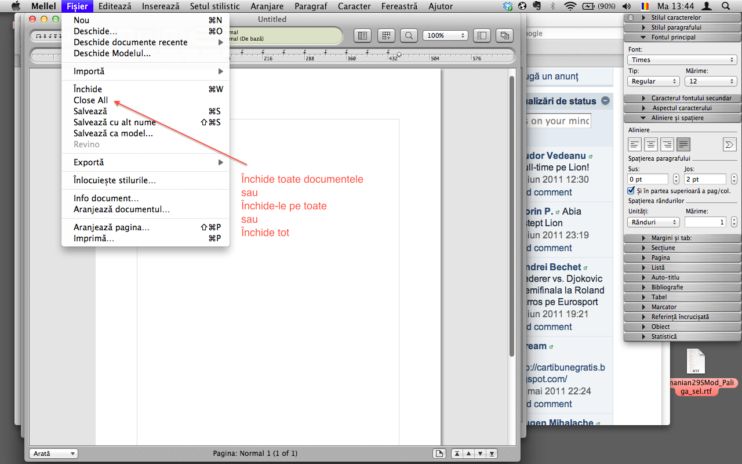The width and height of the screenshot is (742, 464).
Task: Open the Editează menu
Action: 115,6
